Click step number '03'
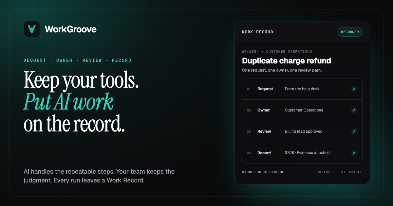 coord(249,131)
